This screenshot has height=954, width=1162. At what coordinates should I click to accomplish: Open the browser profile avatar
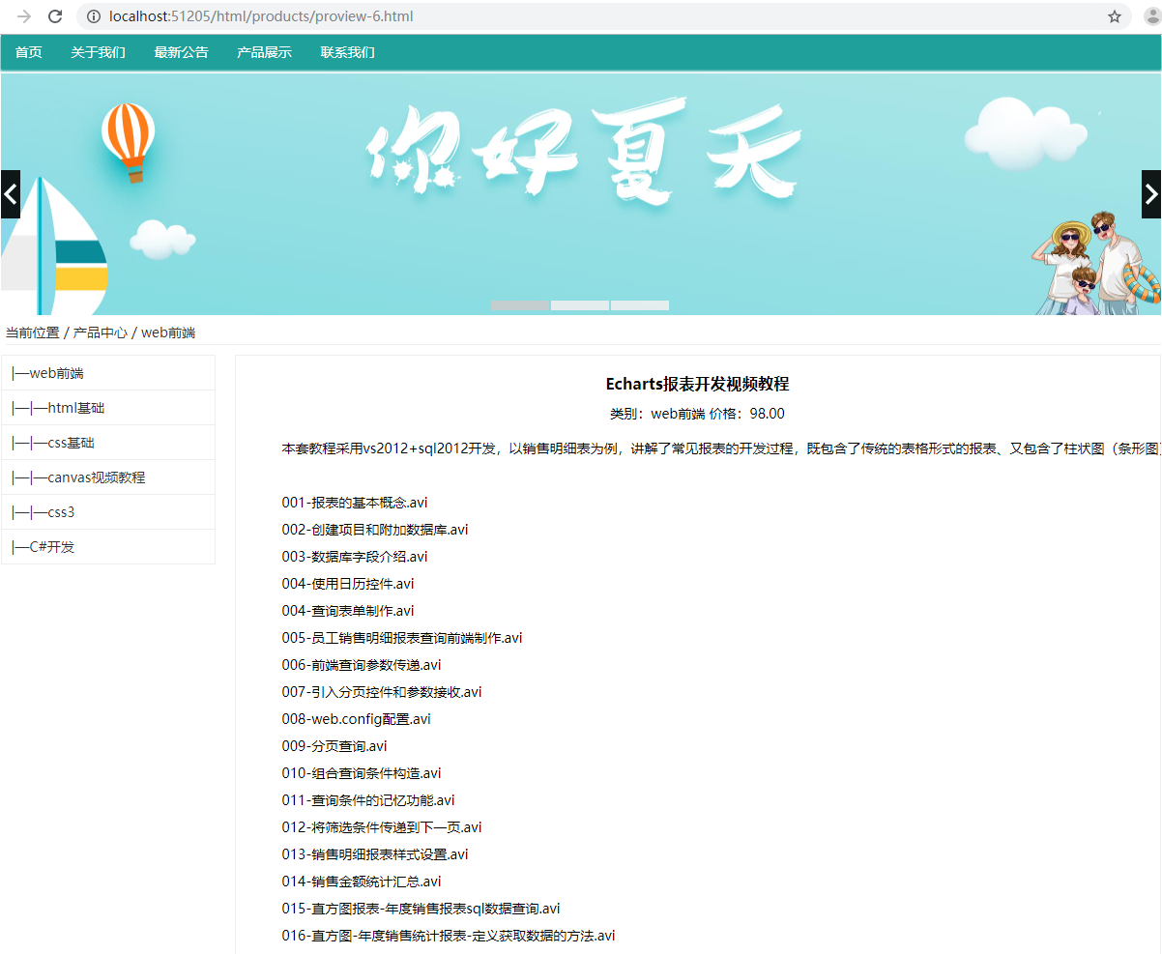tap(1151, 16)
